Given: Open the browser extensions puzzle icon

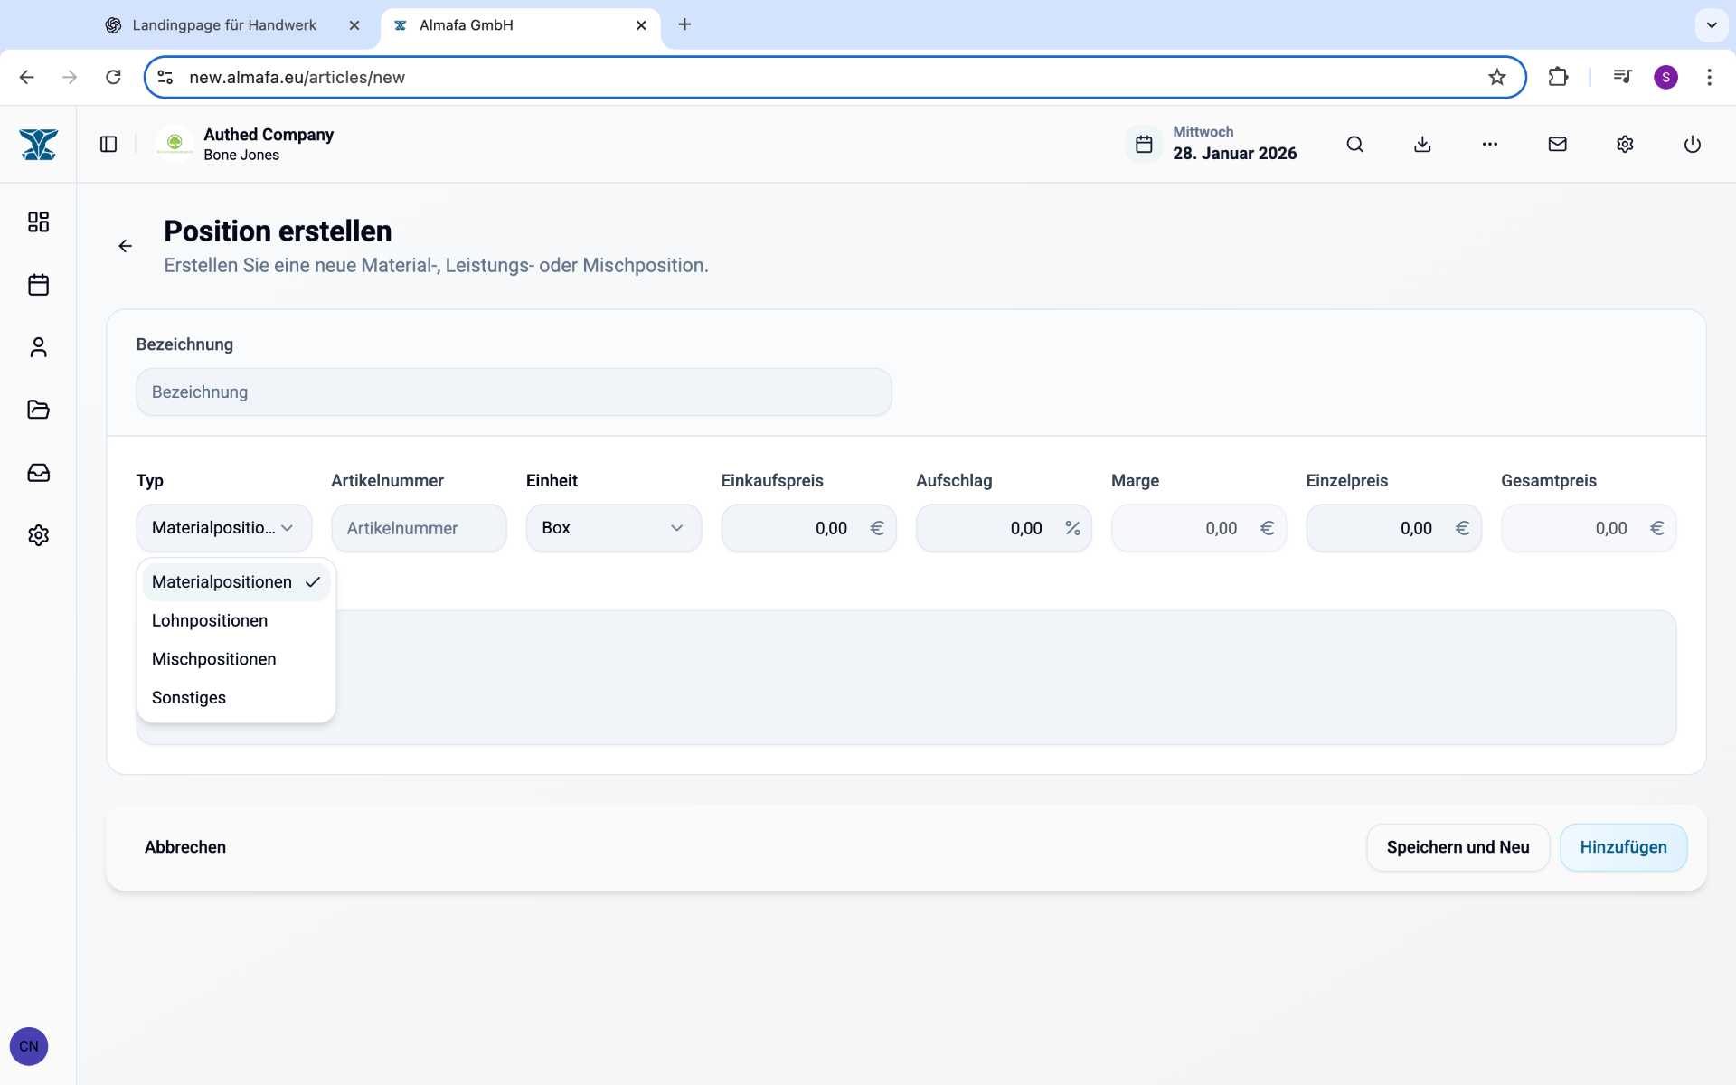Looking at the screenshot, I should [x=1558, y=77].
